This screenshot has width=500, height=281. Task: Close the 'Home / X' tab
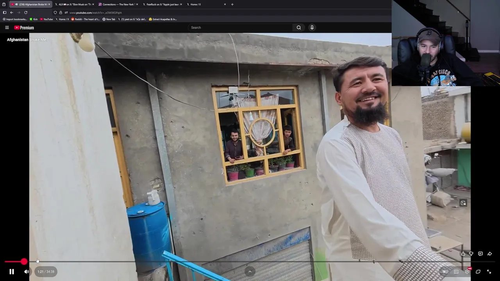(225, 4)
